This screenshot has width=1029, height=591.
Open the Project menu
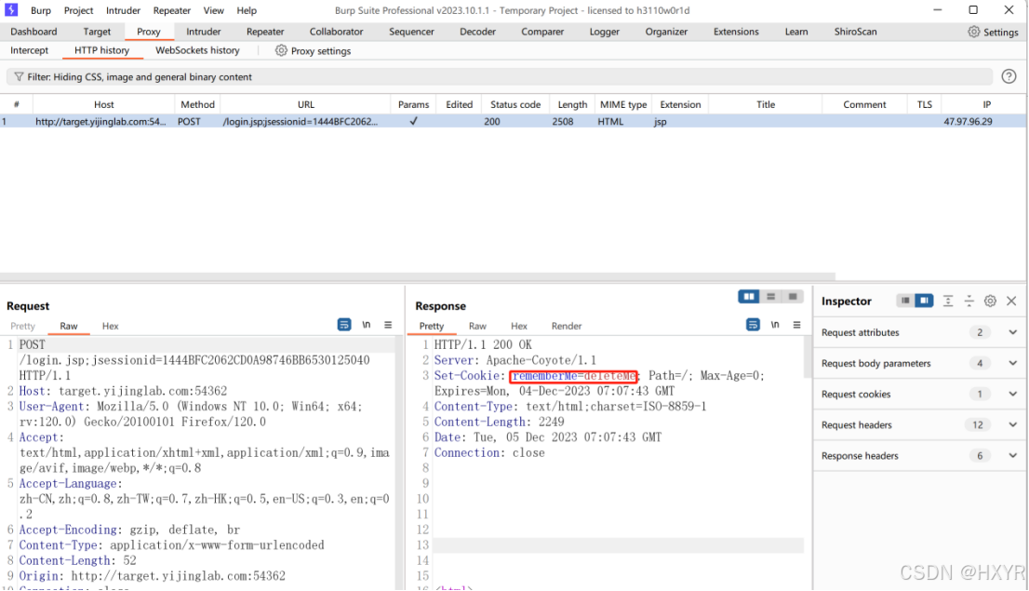click(x=79, y=10)
